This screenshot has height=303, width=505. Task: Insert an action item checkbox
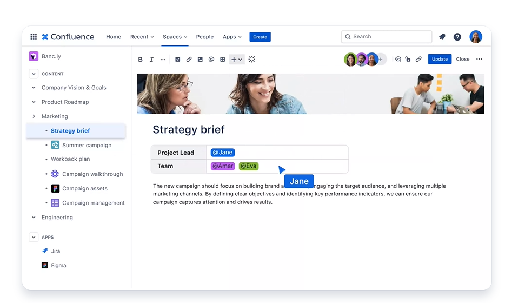pos(177,60)
